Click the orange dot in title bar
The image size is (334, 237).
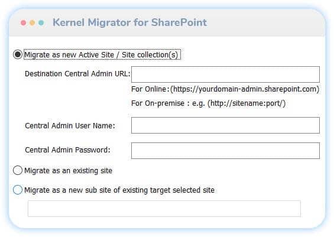click(32, 22)
